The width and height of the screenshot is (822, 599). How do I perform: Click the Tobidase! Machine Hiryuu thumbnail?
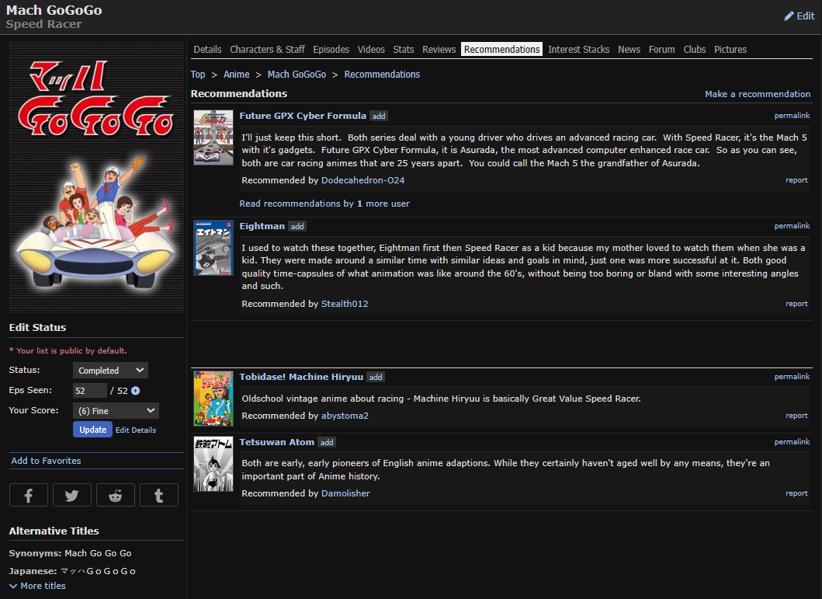pyautogui.click(x=213, y=399)
